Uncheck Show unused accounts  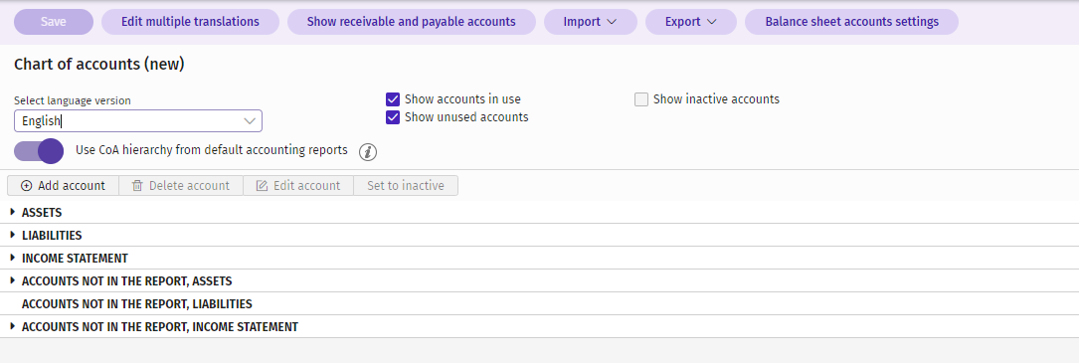393,117
